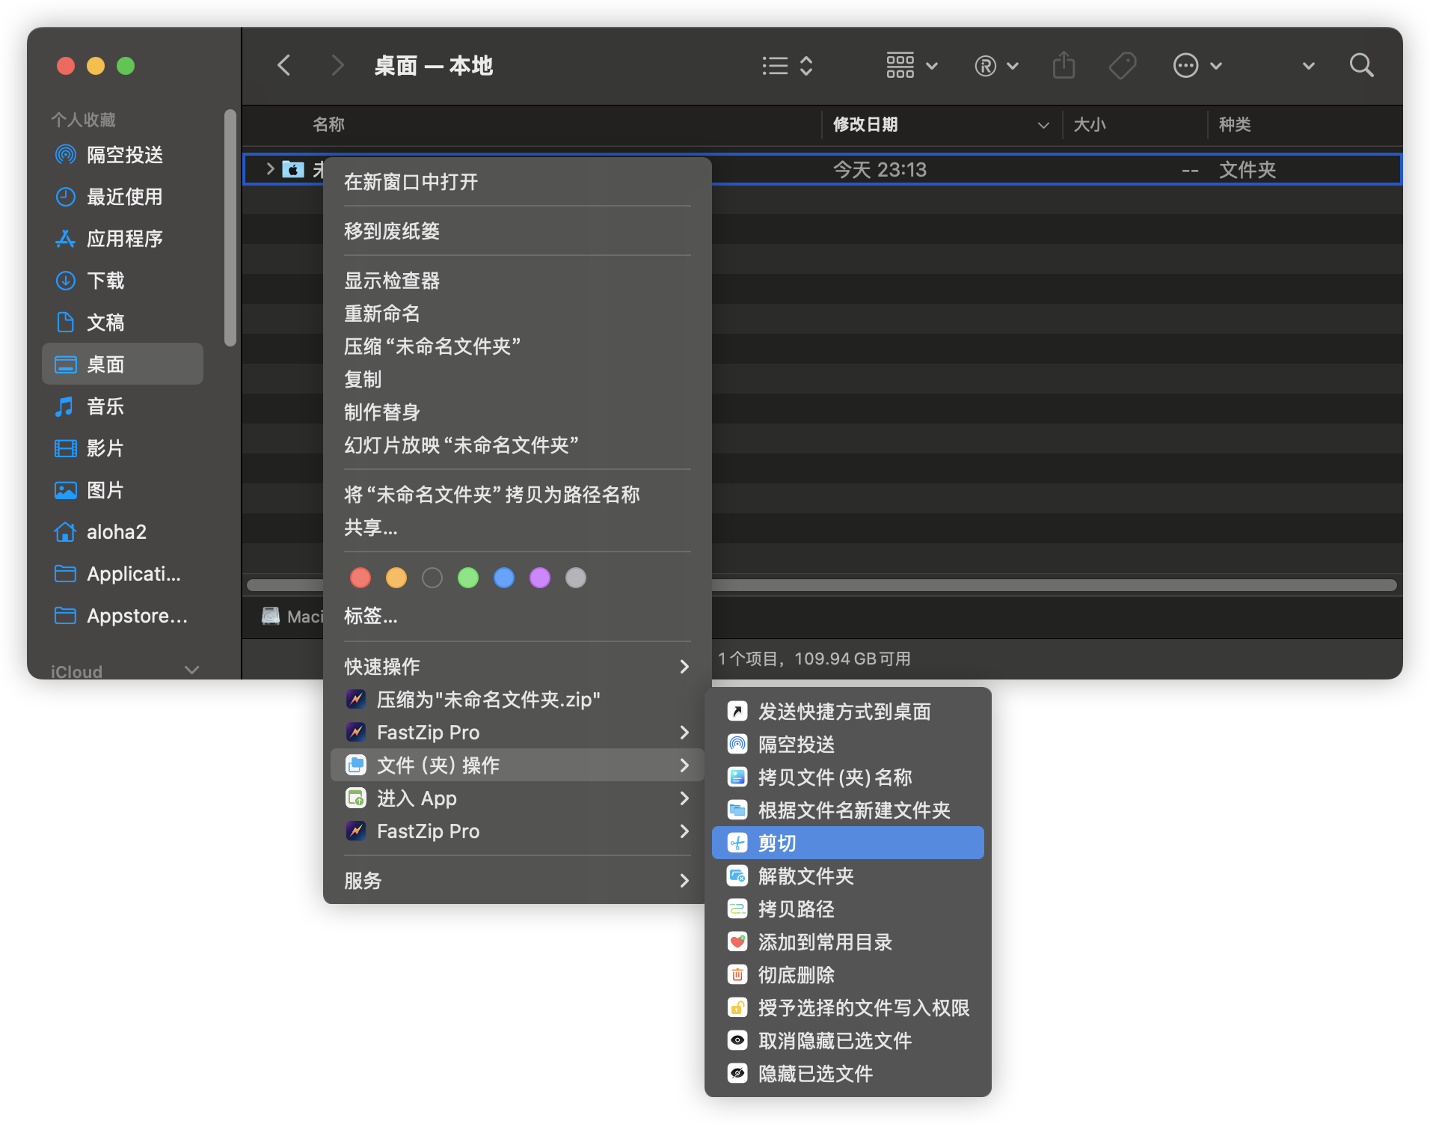Screen dimensions: 1430x1124
Task: Select 彻底删除 trash icon entry
Action: tap(796, 975)
